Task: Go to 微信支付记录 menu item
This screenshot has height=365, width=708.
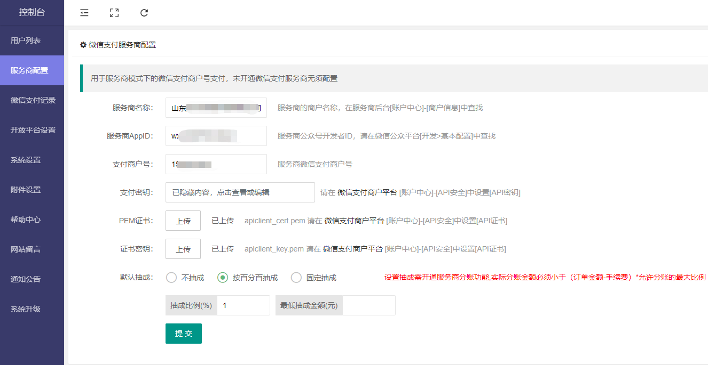Action: (32, 100)
